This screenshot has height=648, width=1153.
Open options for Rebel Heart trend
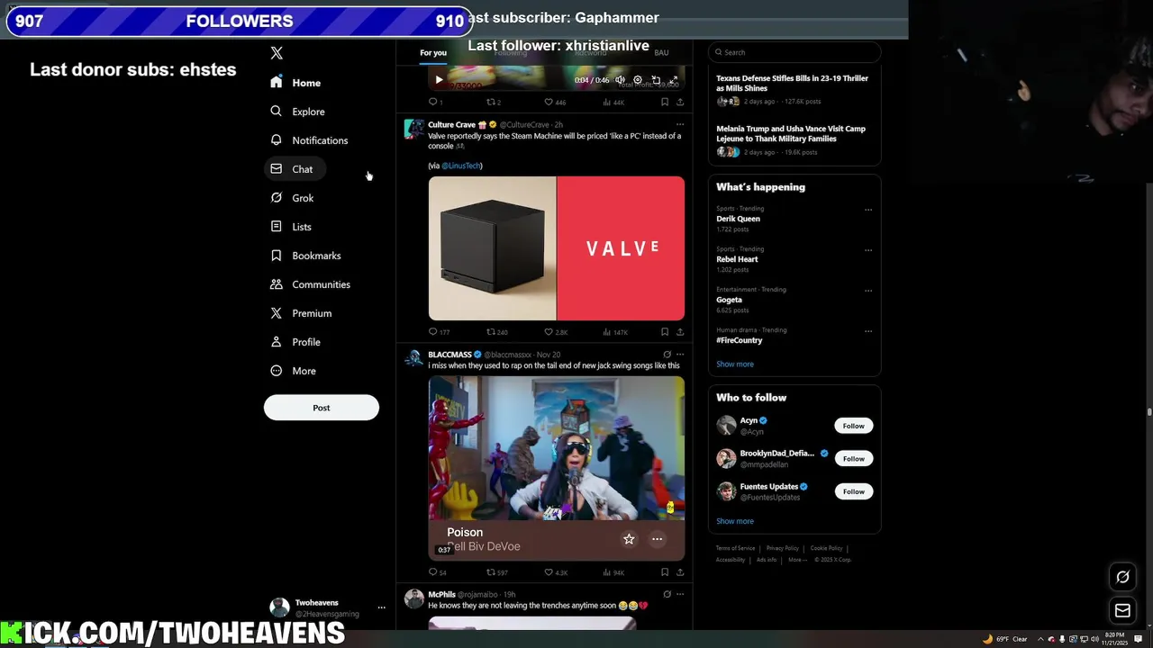tap(868, 250)
